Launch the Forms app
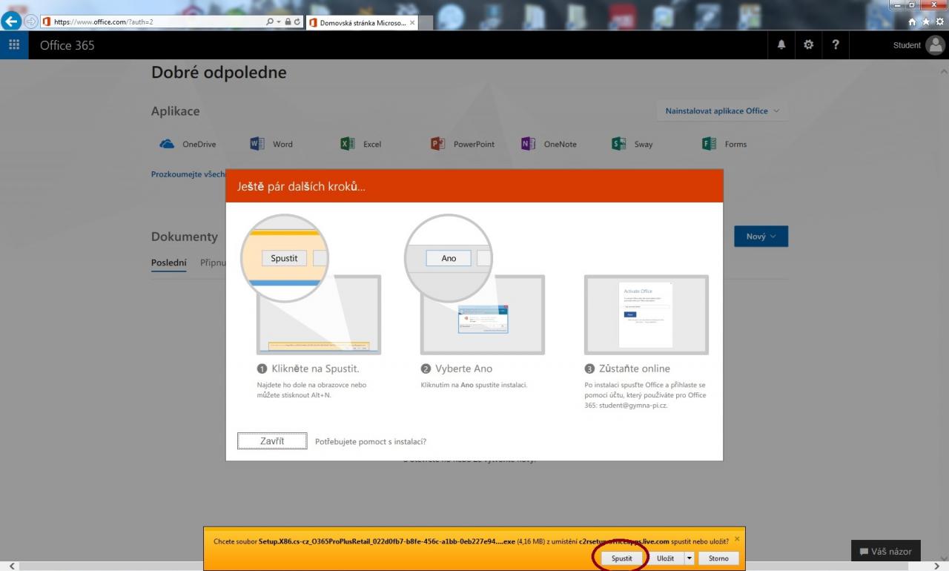Viewport: 949px width, 571px height. 724,144
